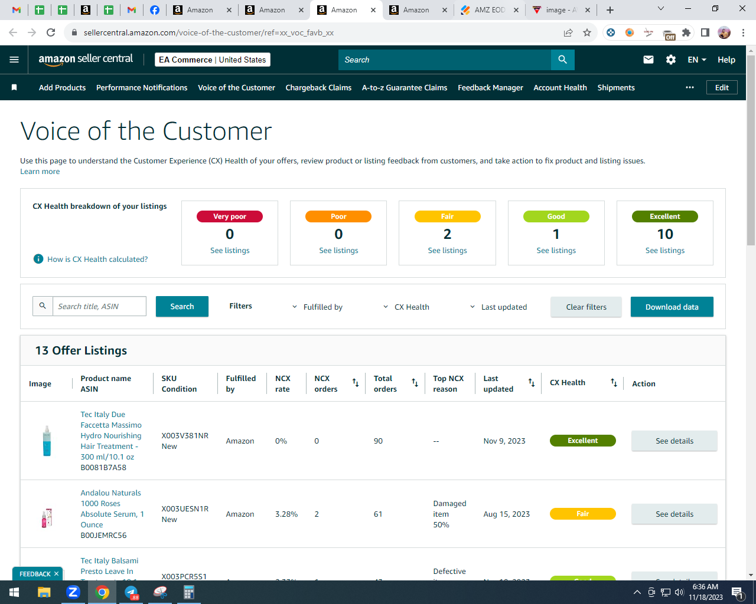The height and width of the screenshot is (604, 756).
Task: Expand the Last updated filter dropdown
Action: (x=498, y=307)
